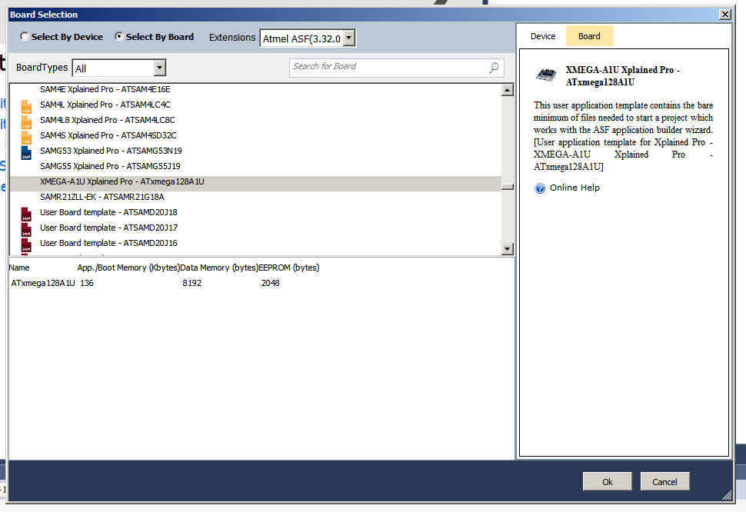Select User Board template - ATSAMD20J17
Screen dimensions: 746x512
click(108, 228)
